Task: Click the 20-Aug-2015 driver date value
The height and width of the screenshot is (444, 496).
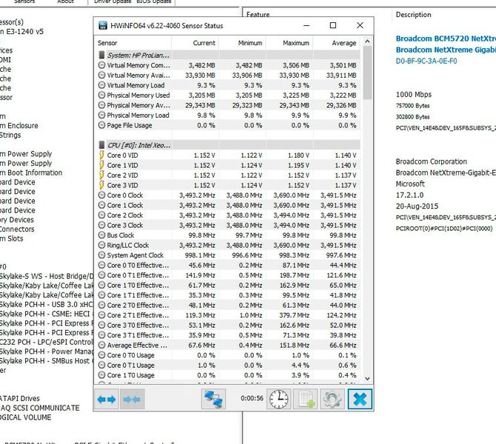Action: (417, 206)
